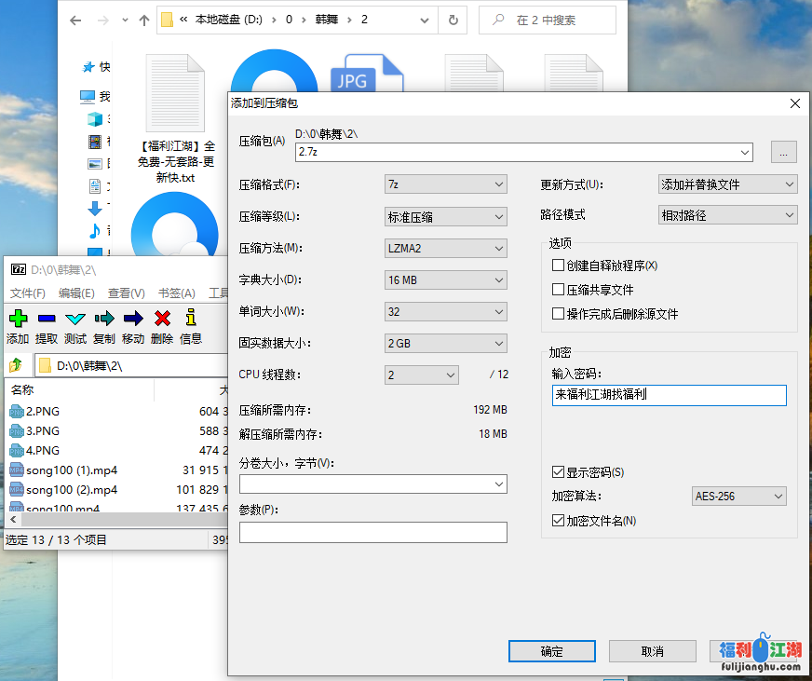Screen dimensions: 812x681
Task: Open the 压缩格式 7z dropdown
Action: click(x=445, y=184)
